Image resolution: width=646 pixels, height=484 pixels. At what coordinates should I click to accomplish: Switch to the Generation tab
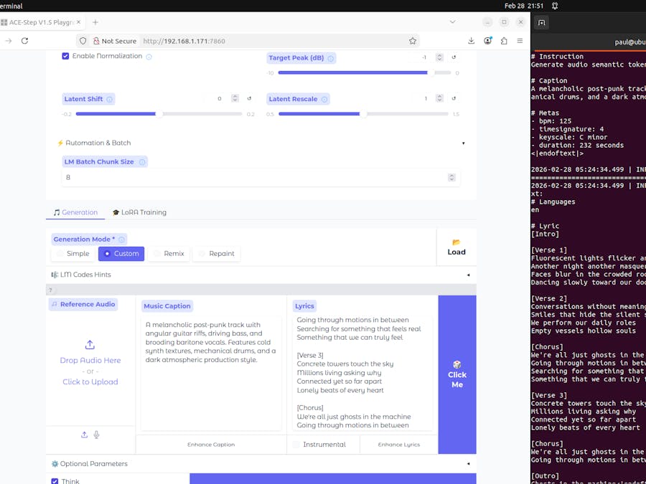click(75, 212)
